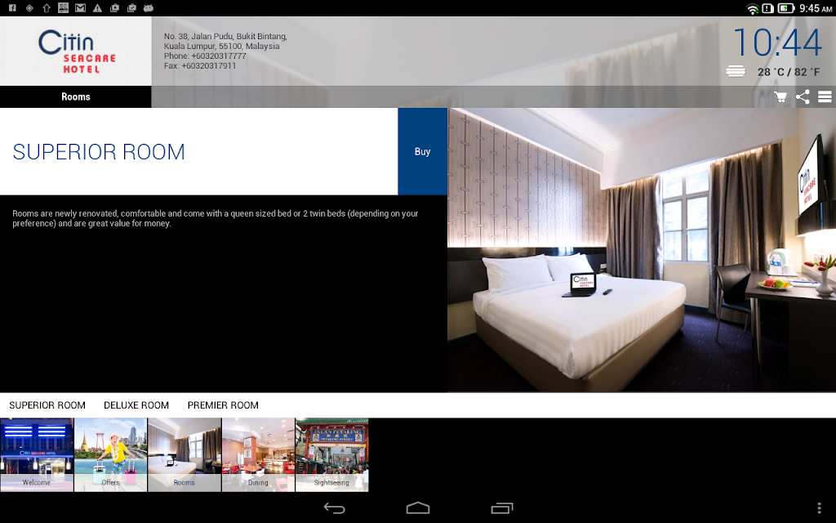Tap the Wi-Fi status icon
Screen dimensions: 836x523
752,8
